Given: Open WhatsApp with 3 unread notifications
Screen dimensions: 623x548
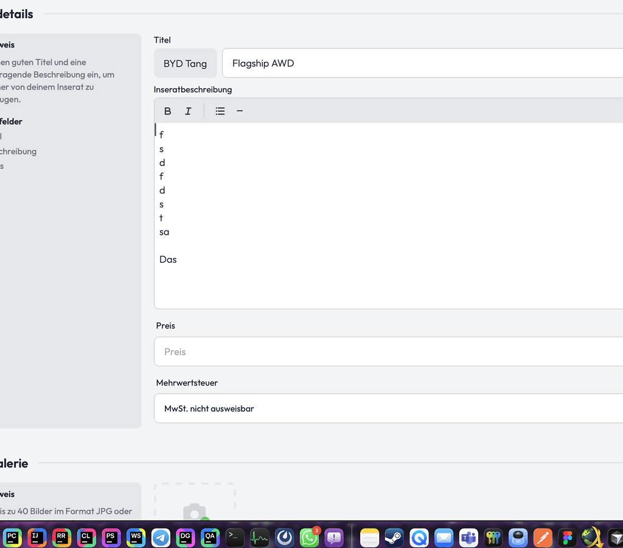Looking at the screenshot, I should (x=309, y=537).
